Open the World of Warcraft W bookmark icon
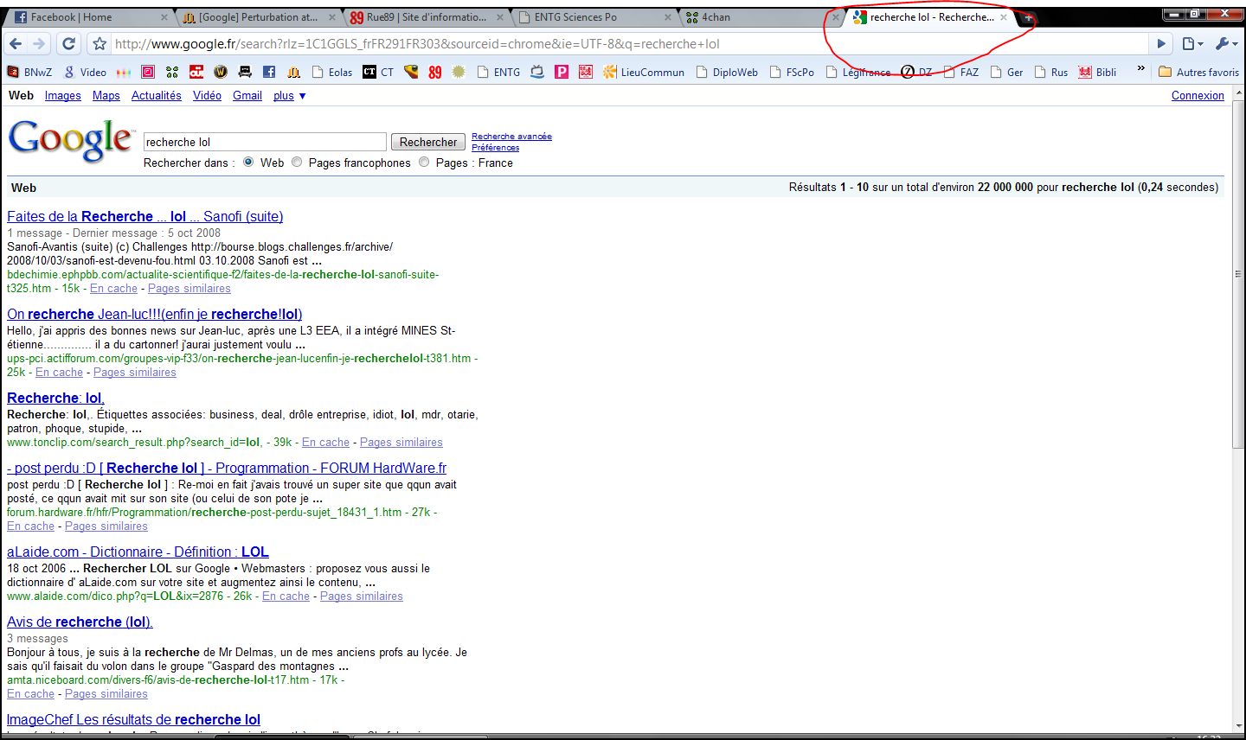This screenshot has width=1246, height=740. click(x=221, y=72)
